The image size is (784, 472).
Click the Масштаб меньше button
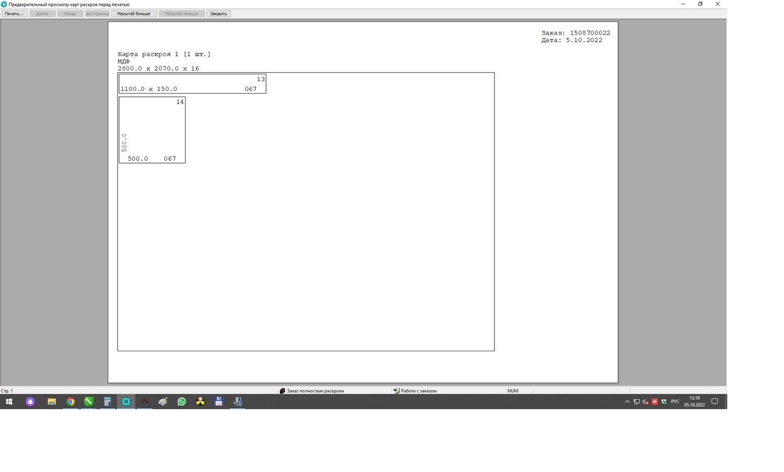click(x=181, y=14)
